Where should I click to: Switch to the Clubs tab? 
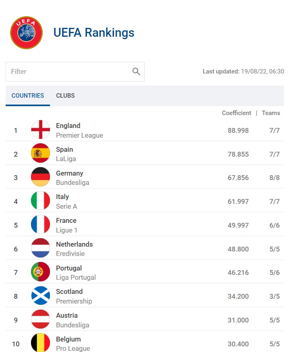click(x=65, y=96)
